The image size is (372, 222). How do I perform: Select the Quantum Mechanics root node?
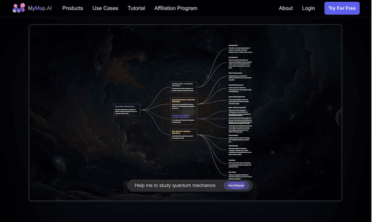pos(127,110)
